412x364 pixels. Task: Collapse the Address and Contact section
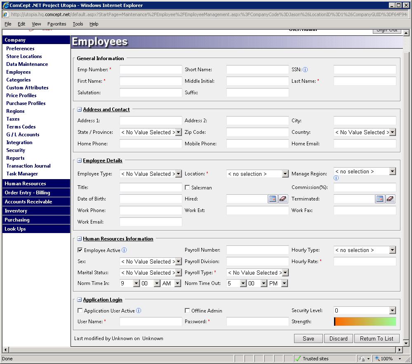[79, 110]
